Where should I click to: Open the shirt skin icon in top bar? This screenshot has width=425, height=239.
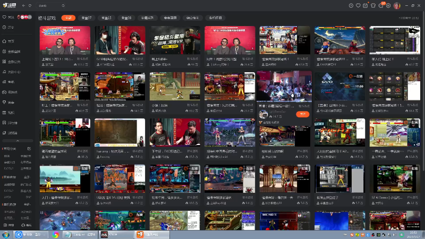[x=373, y=5]
